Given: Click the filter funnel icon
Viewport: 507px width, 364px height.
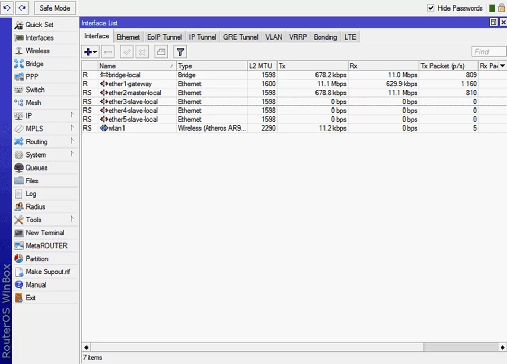Looking at the screenshot, I should click(180, 52).
